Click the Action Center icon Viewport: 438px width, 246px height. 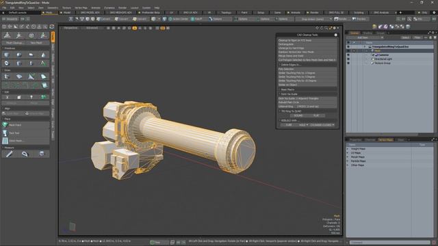(x=170, y=19)
